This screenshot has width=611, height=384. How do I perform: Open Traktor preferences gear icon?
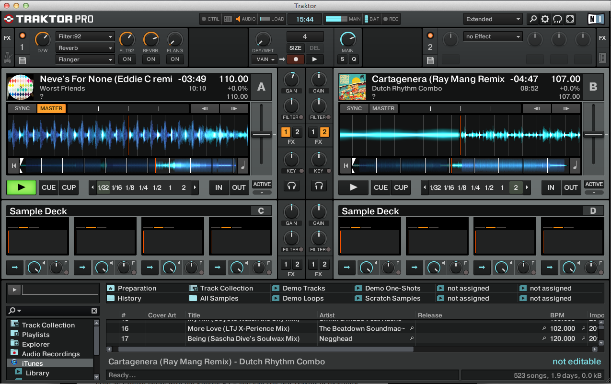[545, 19]
